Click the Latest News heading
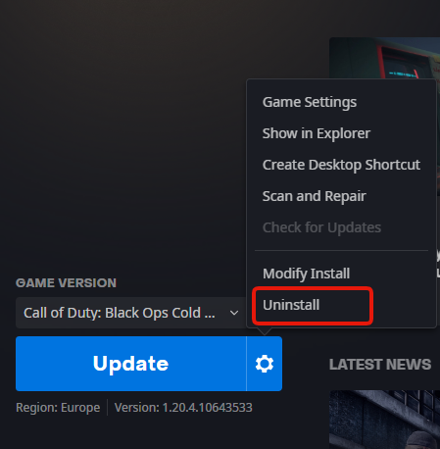This screenshot has width=440, height=449. 380,365
